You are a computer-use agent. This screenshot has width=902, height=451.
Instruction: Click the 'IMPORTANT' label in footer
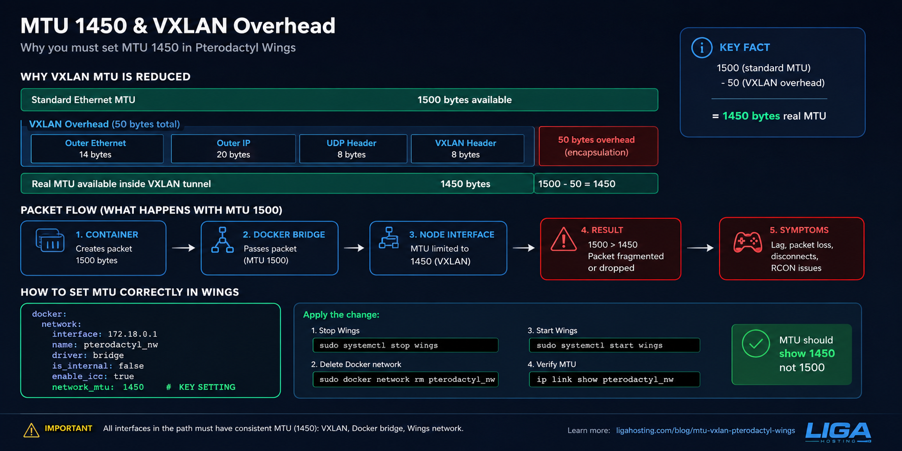point(69,428)
